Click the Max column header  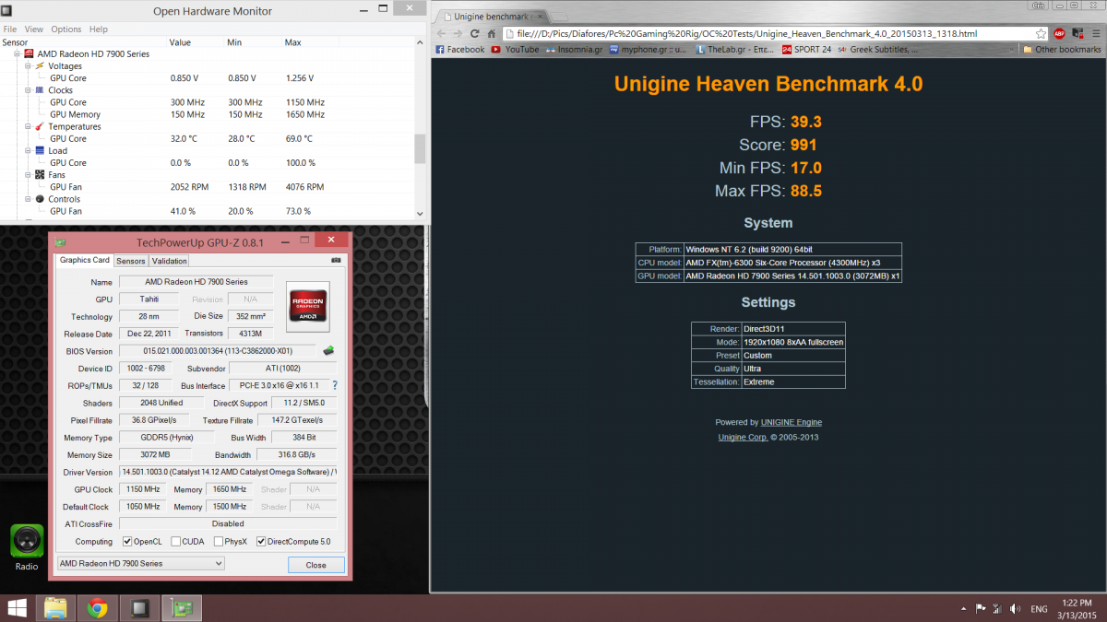(x=311, y=42)
